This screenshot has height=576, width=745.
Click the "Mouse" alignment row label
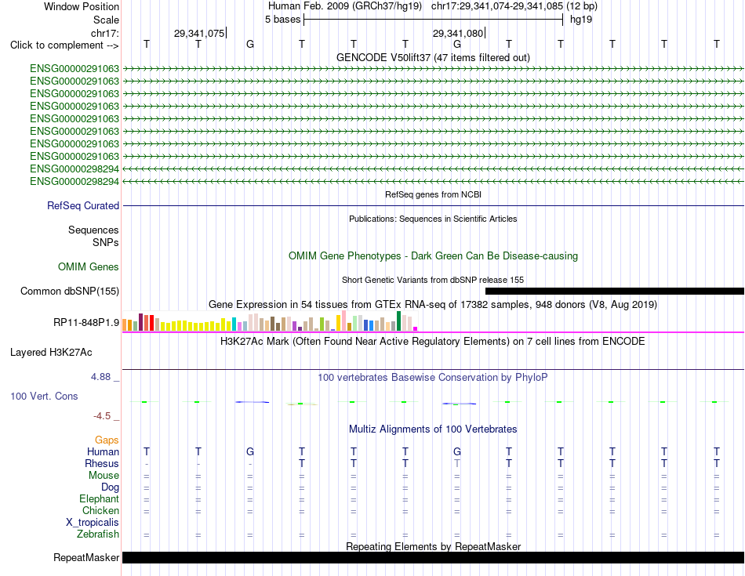104,476
